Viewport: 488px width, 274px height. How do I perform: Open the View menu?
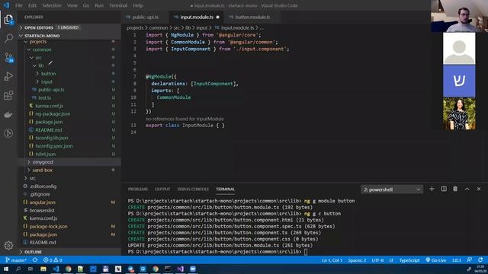click(x=72, y=5)
